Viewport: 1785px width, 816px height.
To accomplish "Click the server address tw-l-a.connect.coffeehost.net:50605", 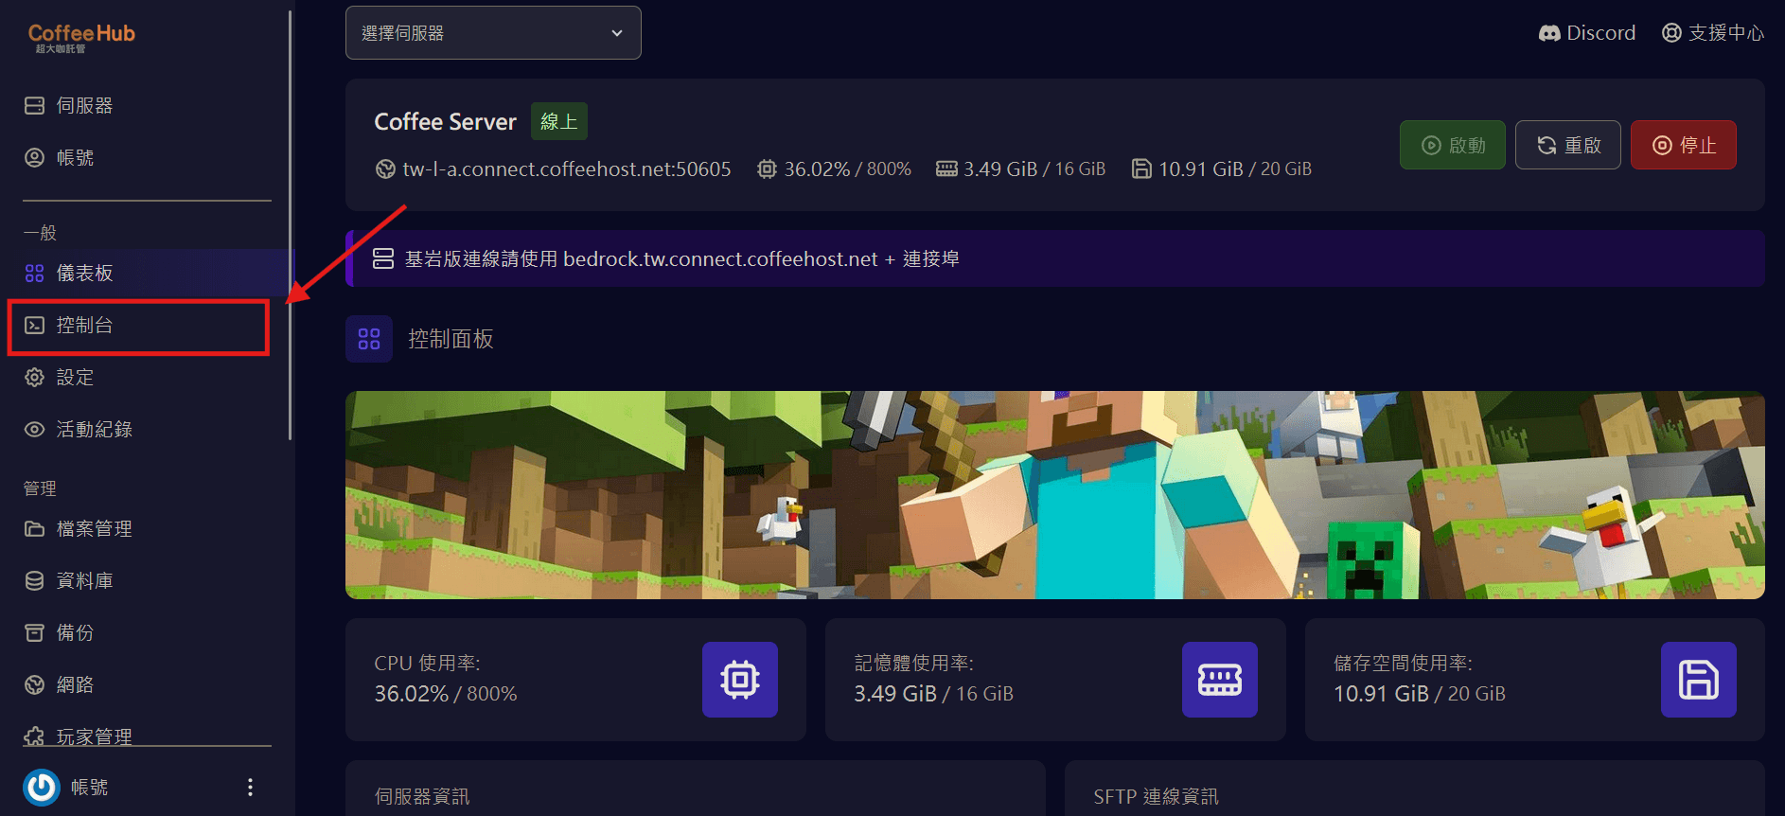I will point(567,169).
